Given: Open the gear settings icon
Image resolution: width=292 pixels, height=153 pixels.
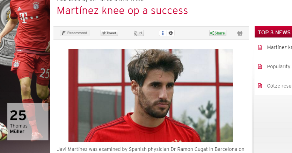Looking at the screenshot, I should pyautogui.click(x=170, y=33).
